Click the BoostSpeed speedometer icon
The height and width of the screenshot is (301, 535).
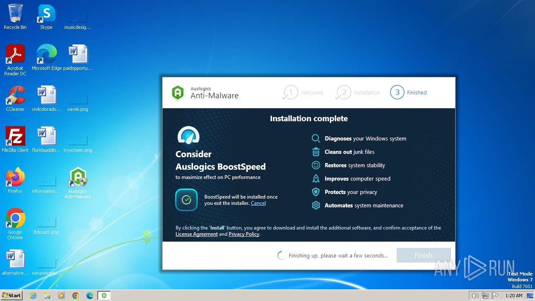pos(188,136)
